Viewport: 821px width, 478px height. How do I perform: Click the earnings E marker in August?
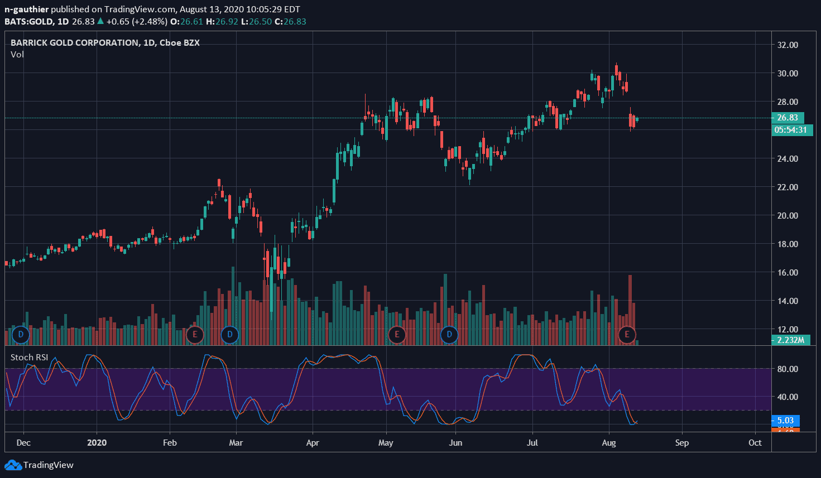tap(627, 335)
